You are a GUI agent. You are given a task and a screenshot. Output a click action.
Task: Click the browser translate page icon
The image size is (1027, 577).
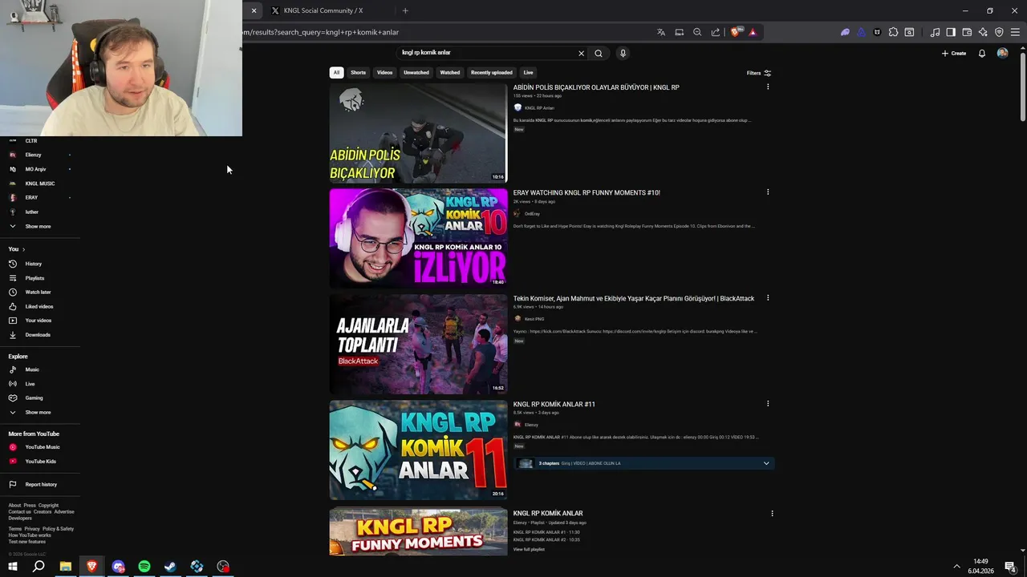tap(661, 32)
